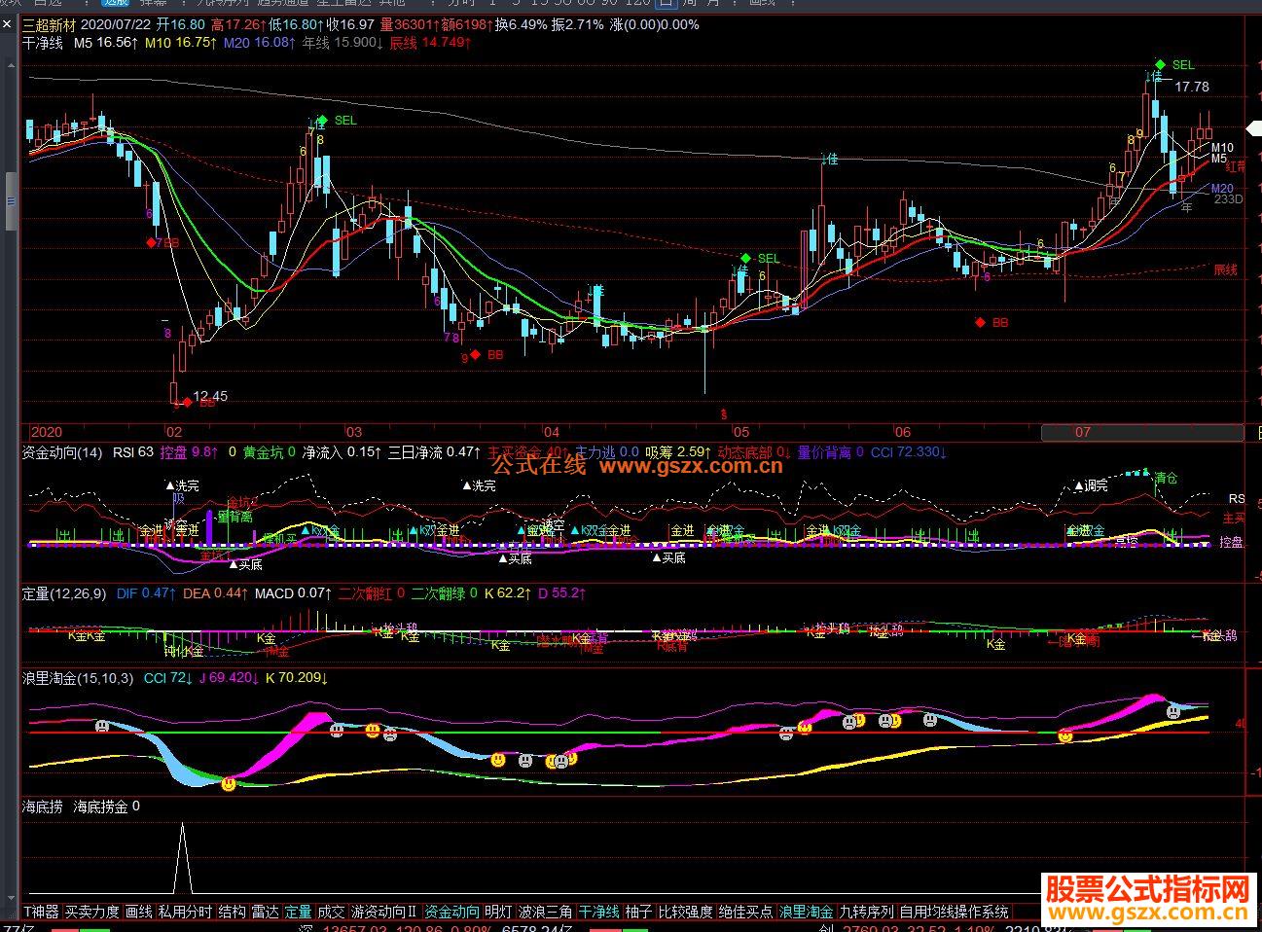Click the 12.45 low price label
The image size is (1262, 932).
(x=210, y=396)
